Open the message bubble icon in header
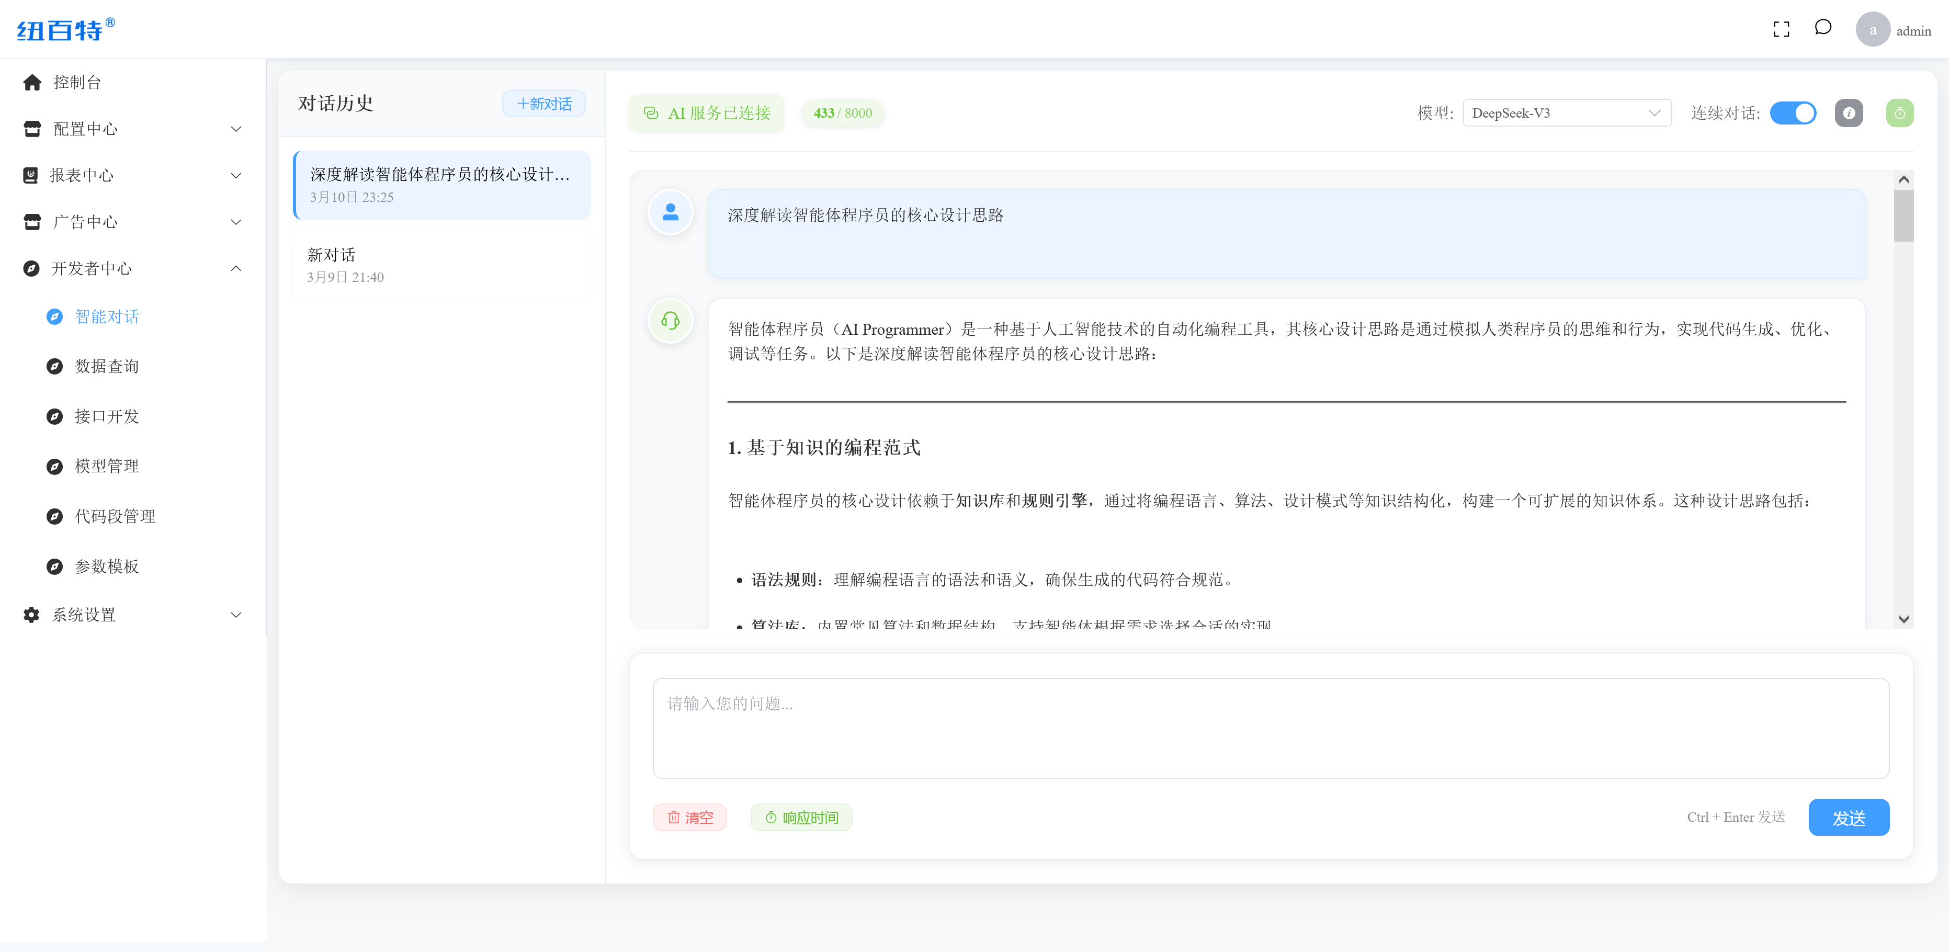The image size is (1949, 952). point(1822,28)
